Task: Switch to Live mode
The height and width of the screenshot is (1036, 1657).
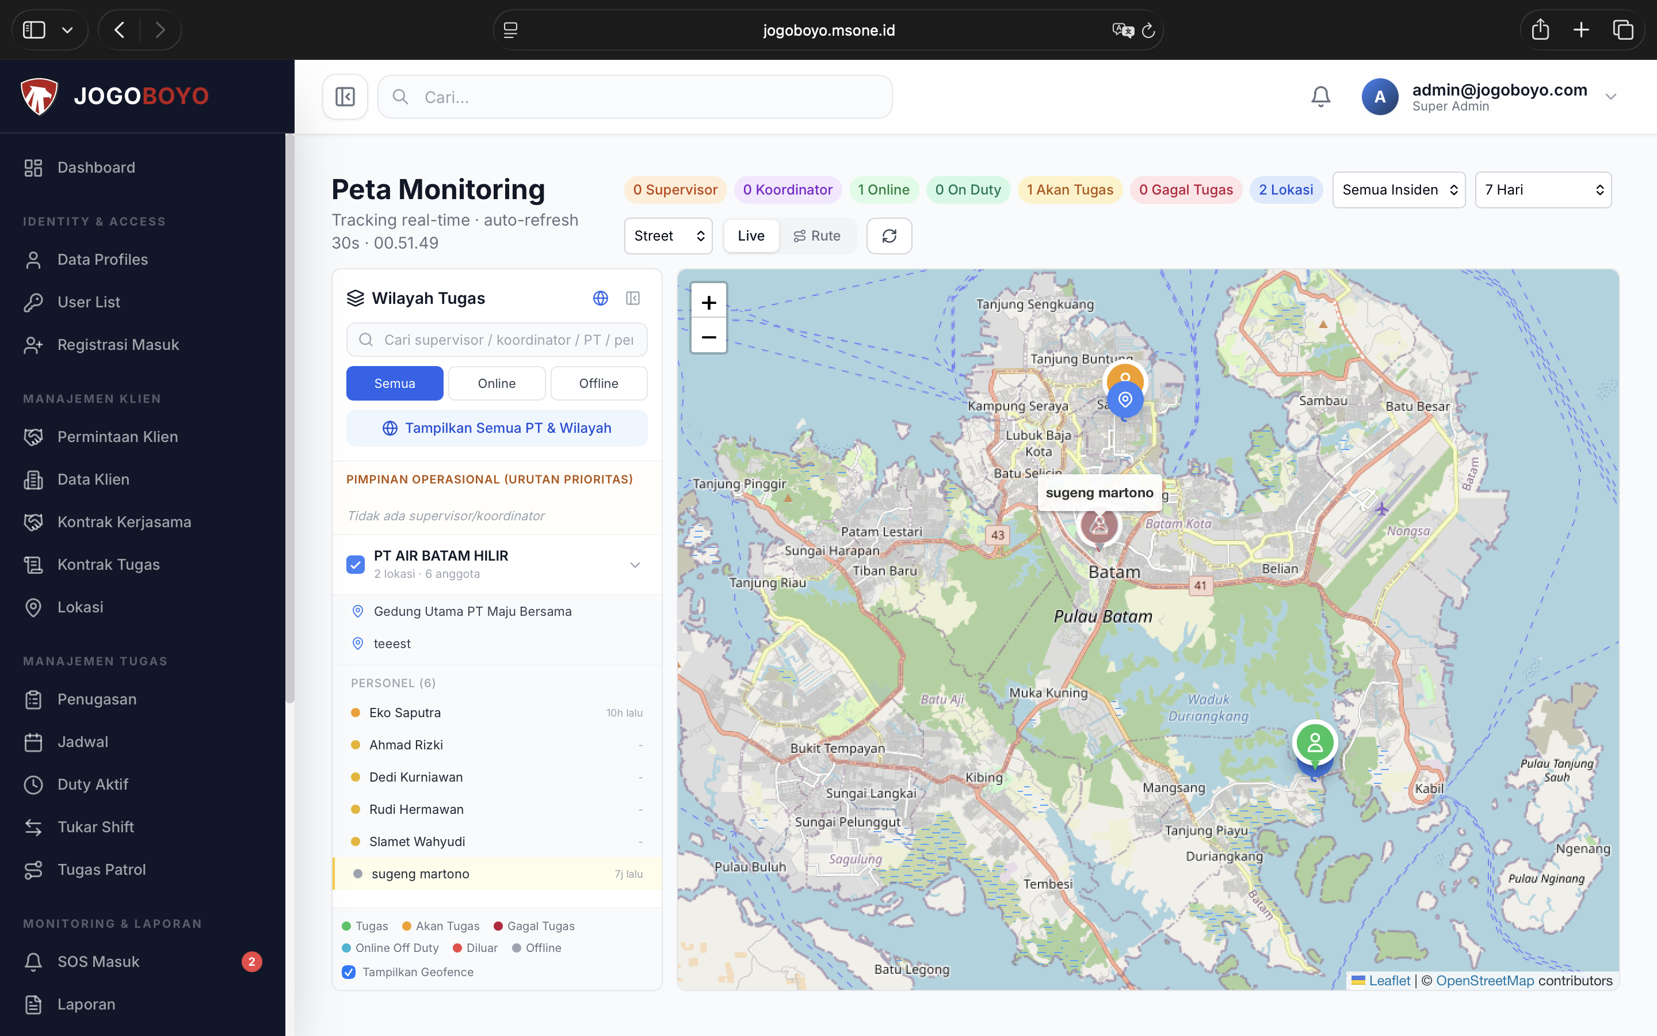Action: click(751, 236)
